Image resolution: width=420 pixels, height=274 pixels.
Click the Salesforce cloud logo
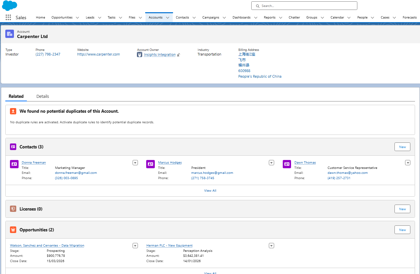pyautogui.click(x=9, y=5)
